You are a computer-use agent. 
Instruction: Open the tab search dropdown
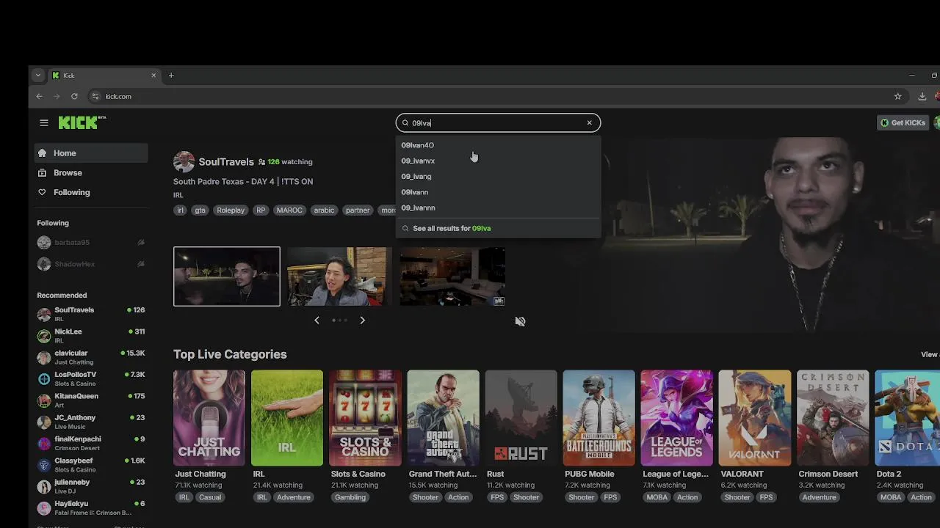[38, 75]
